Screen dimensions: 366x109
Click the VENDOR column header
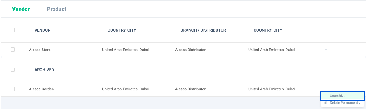[42, 30]
